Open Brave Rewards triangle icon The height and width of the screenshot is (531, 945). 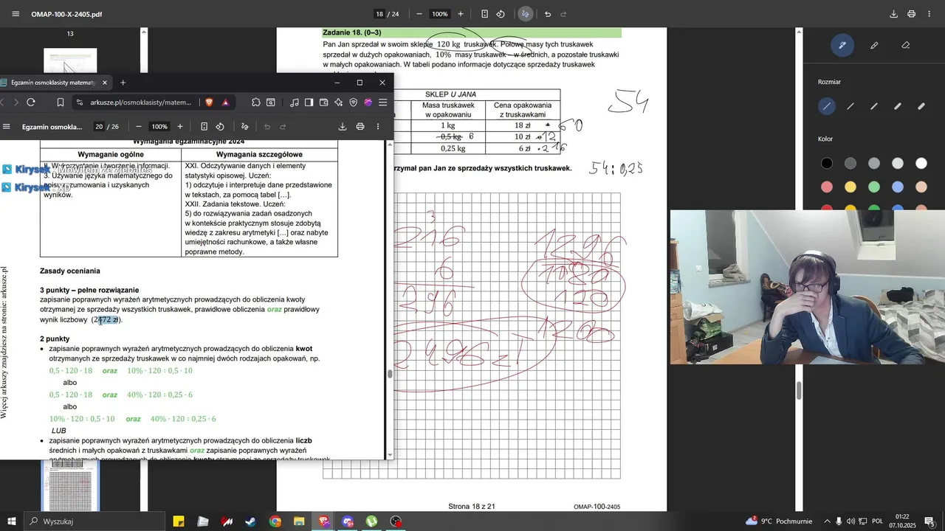click(x=225, y=103)
